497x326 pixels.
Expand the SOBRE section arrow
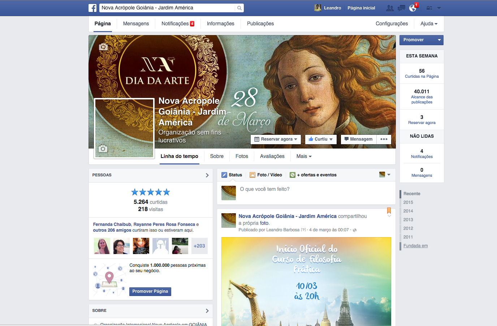coord(207,311)
